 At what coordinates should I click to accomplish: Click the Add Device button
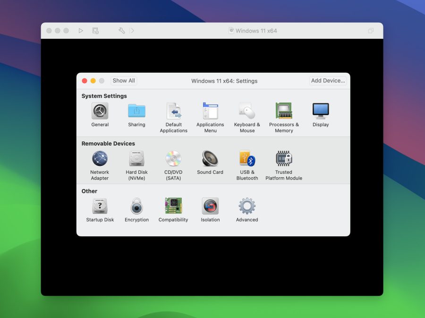(327, 80)
